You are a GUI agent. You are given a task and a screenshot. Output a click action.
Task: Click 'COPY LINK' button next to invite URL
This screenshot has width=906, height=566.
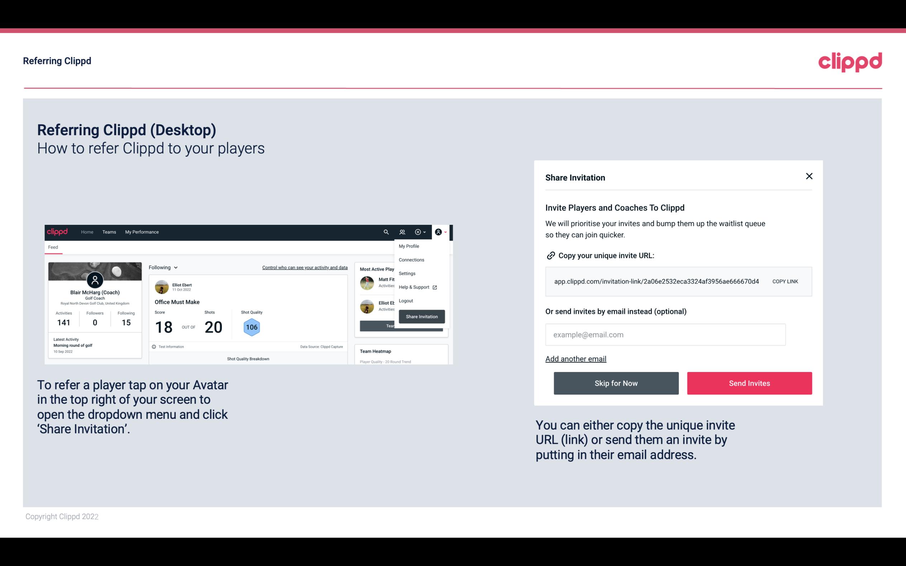[785, 281]
